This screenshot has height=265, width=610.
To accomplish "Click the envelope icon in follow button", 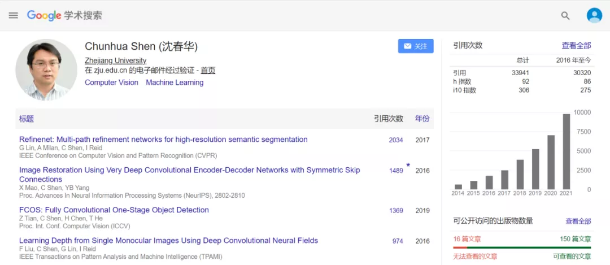I will click(x=407, y=46).
